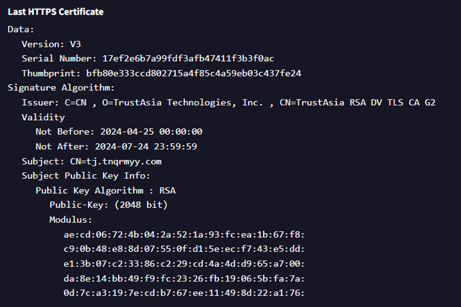Click the Last HTTPS Certificate heading
This screenshot has height=307, width=461.
point(55,12)
